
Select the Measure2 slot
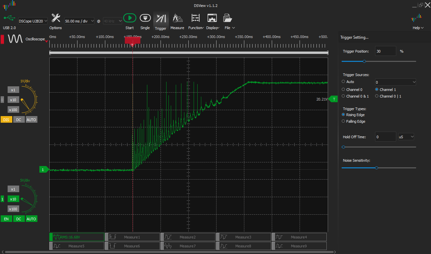188,237
